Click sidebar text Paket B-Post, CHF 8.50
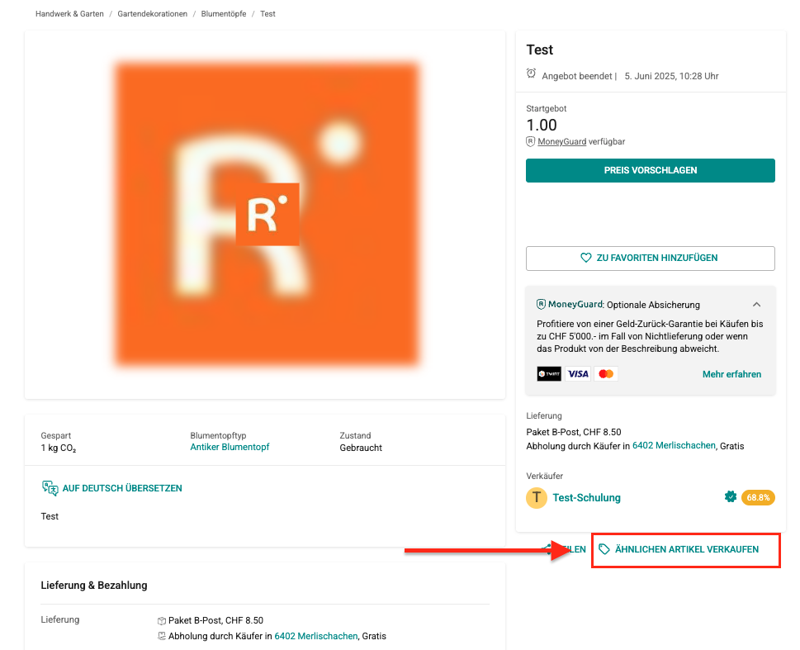The image size is (800, 650). click(574, 432)
